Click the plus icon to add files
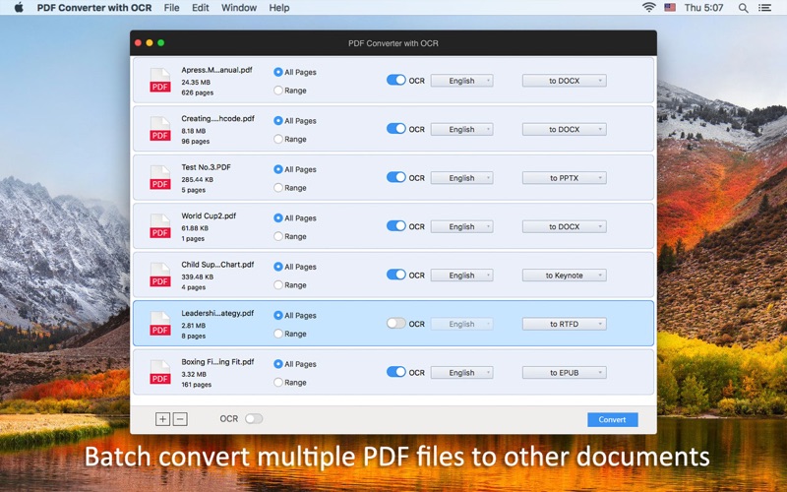This screenshot has width=787, height=492. [163, 419]
